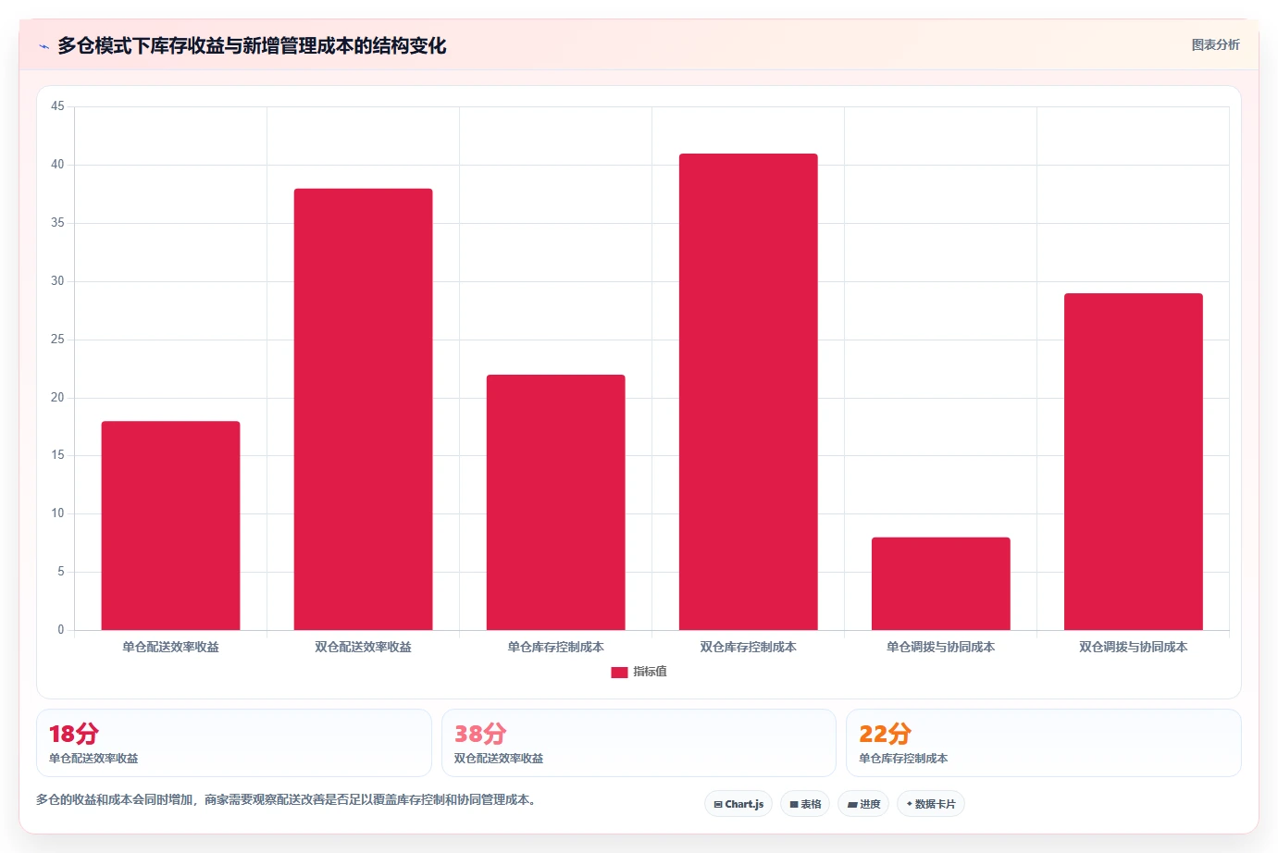Viewport: 1278px width, 853px height.
Task: Toggle the 指标值 legend color swatch
Action: [619, 673]
